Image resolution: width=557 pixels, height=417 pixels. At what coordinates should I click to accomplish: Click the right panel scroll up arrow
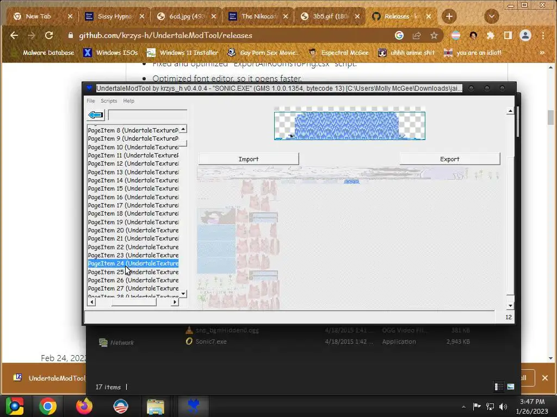pyautogui.click(x=510, y=111)
